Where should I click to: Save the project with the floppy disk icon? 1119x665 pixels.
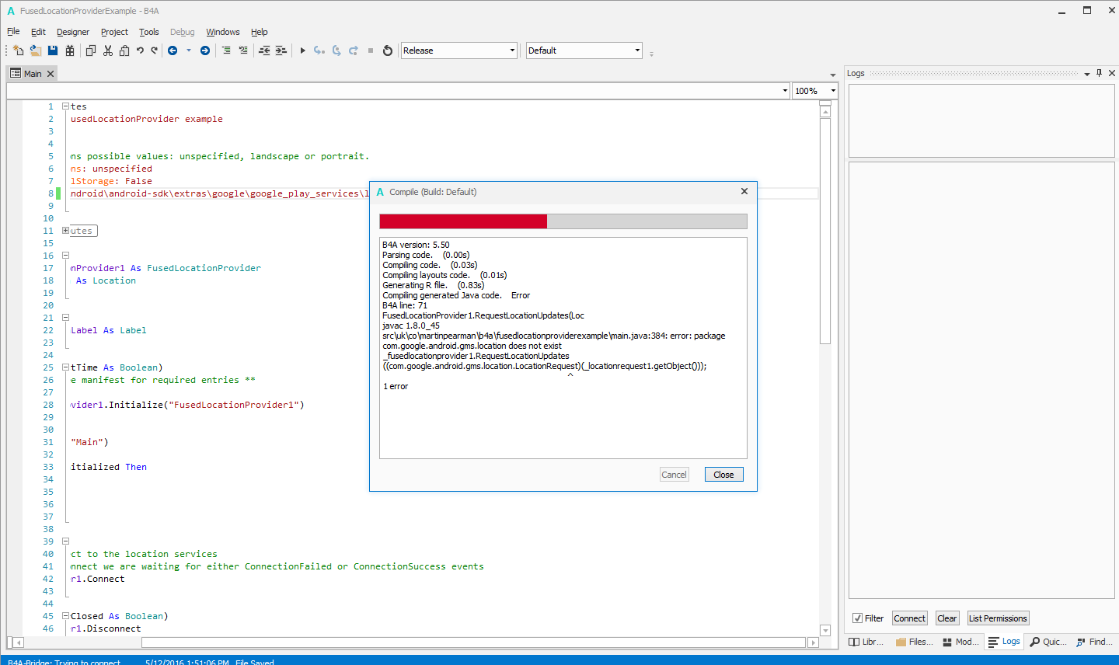(x=53, y=50)
